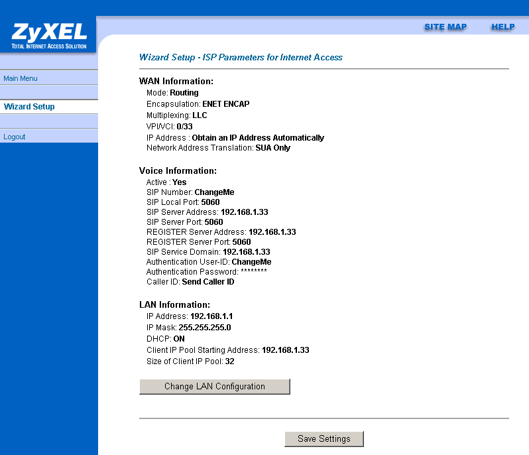Click Size of Client IP Pool: 32
529x455 pixels.
(x=190, y=361)
